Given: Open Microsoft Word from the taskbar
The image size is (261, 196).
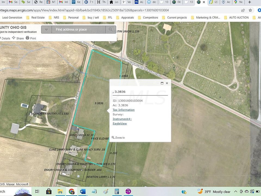Looking at the screenshot, I should coord(83,191).
